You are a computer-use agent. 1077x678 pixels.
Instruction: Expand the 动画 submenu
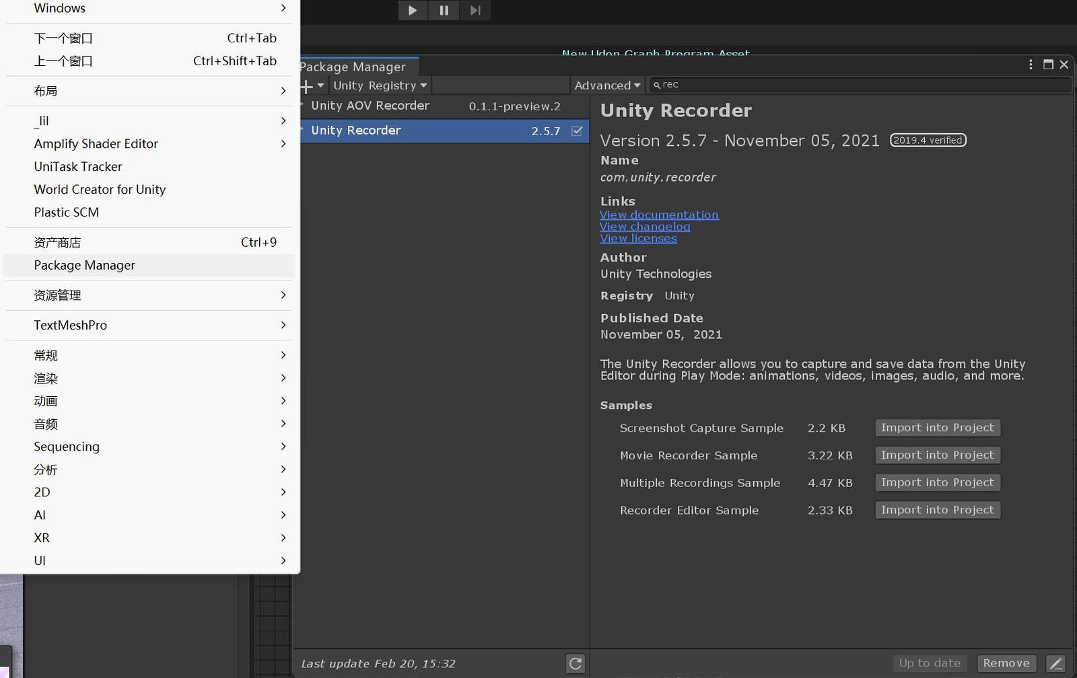[x=149, y=401]
